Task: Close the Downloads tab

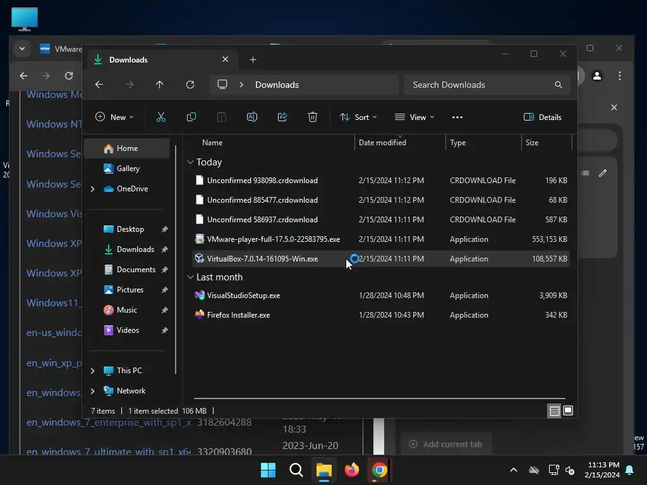Action: point(226,59)
